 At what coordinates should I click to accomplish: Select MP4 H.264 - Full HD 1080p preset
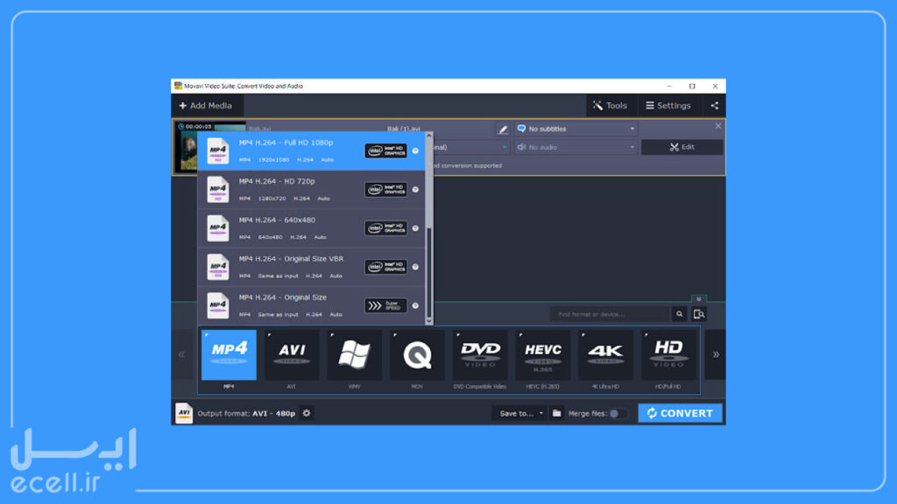[311, 150]
